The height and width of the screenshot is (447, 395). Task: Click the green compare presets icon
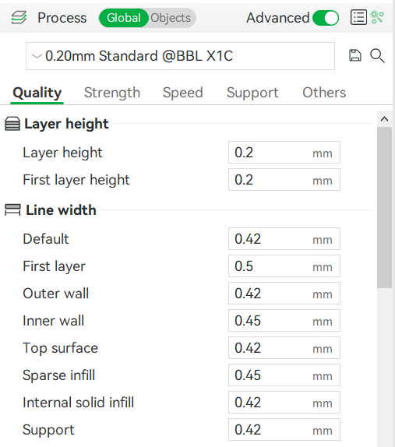coord(377,17)
